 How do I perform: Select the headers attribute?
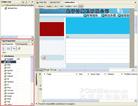pos(10,82)
